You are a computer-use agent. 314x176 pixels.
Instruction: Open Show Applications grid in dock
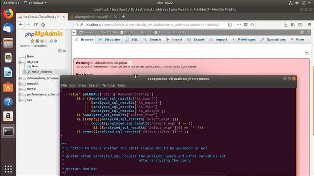[8, 169]
